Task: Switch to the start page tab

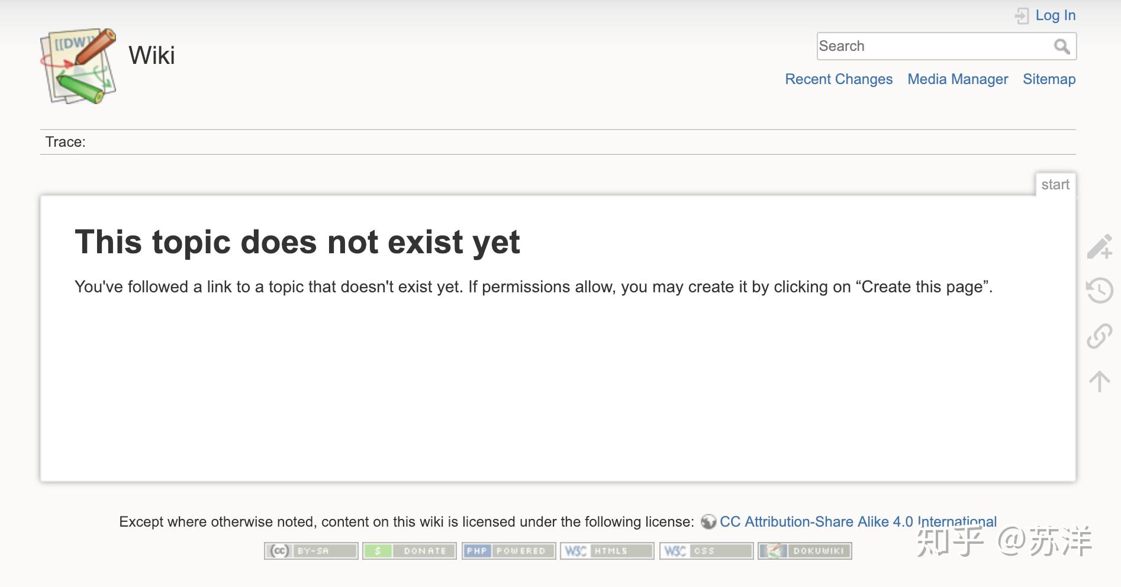Action: click(x=1055, y=184)
